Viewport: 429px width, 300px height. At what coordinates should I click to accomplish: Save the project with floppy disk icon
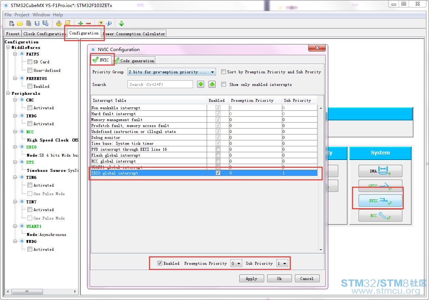coord(37,24)
